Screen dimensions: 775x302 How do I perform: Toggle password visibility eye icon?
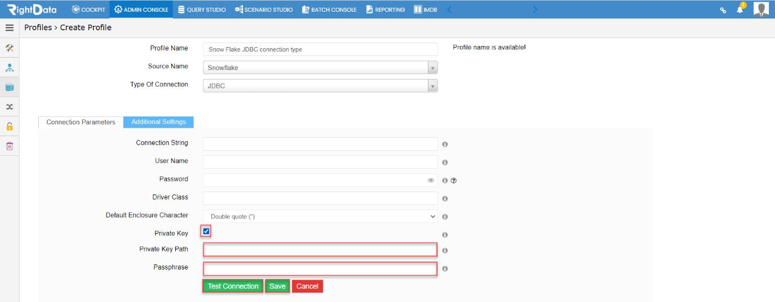pos(431,180)
